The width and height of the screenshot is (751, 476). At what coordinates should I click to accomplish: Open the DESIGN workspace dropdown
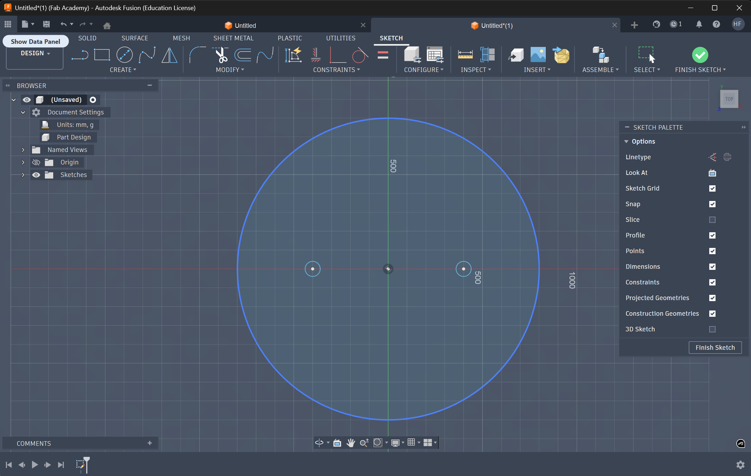(35, 53)
